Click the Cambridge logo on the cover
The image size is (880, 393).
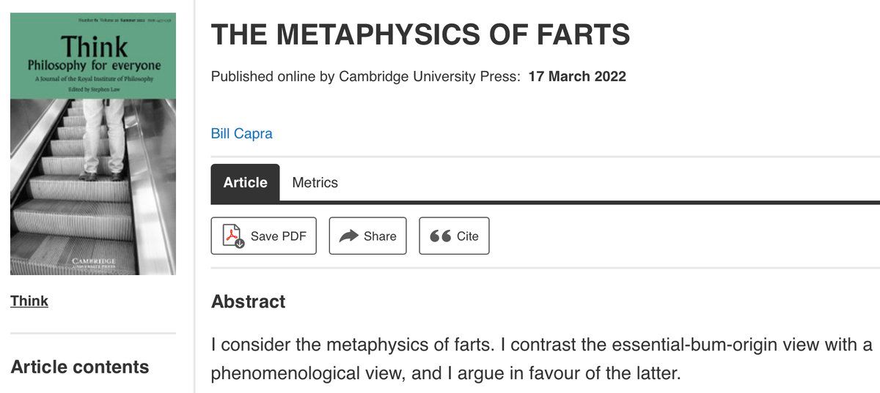pyautogui.click(x=93, y=261)
